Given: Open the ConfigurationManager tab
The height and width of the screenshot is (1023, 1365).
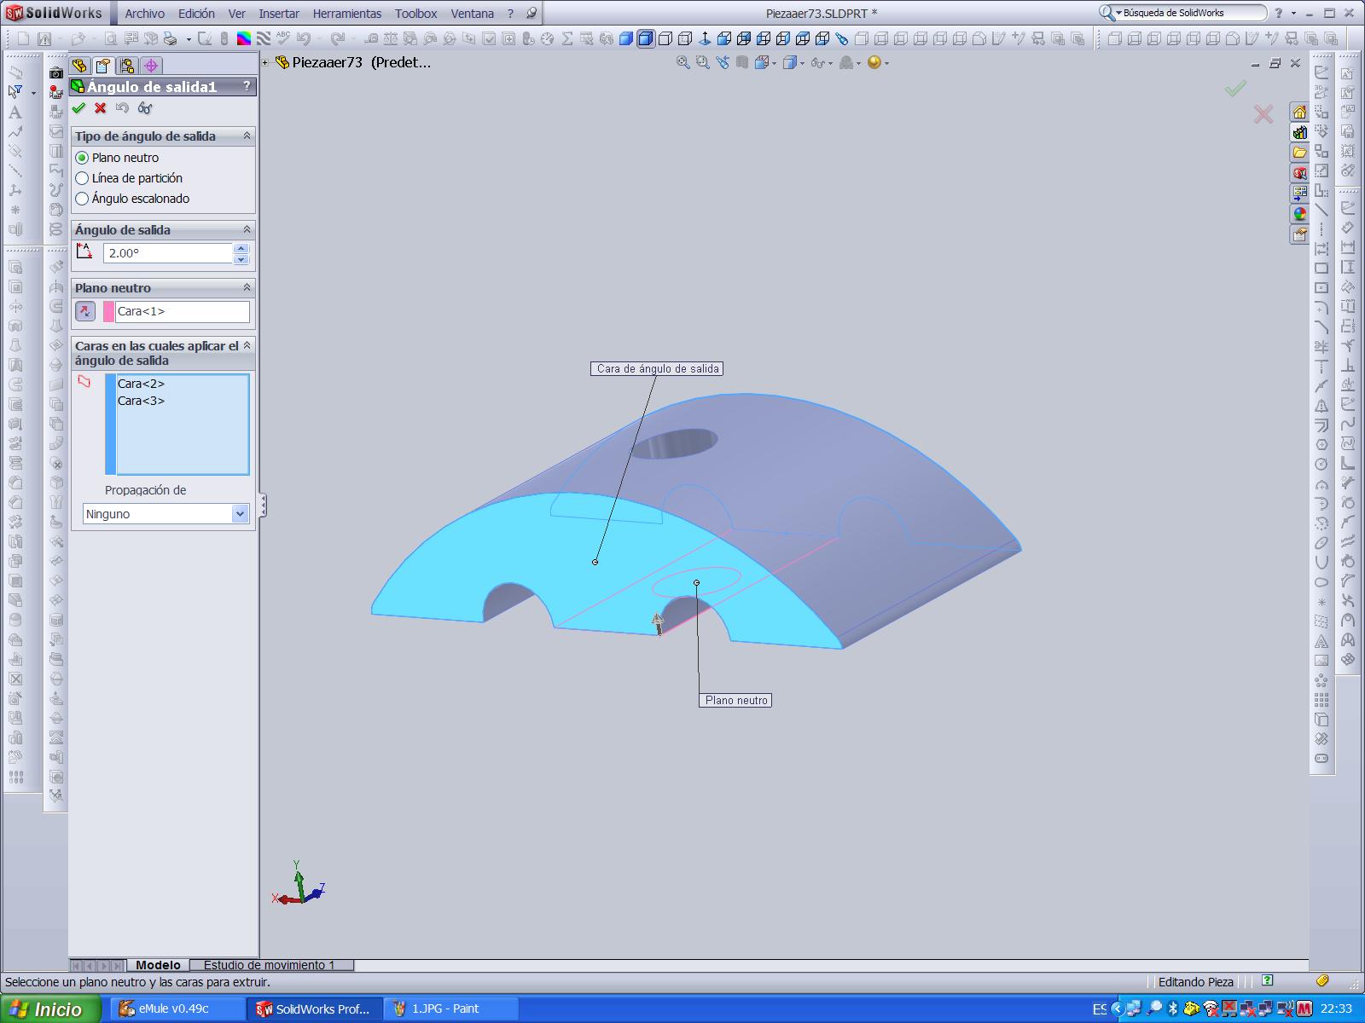Looking at the screenshot, I should tap(127, 66).
